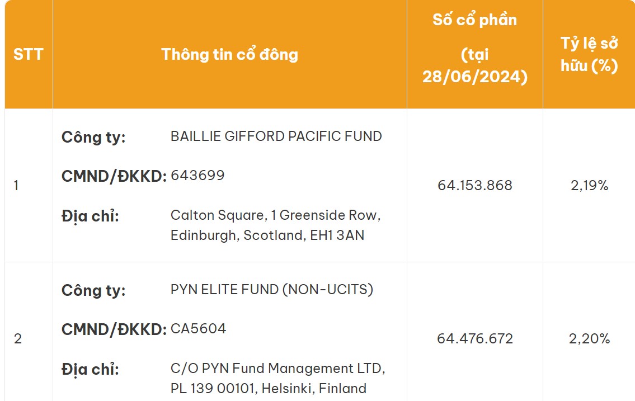Screen dimensions: 635x401
Task: Click the STT column header
Action: tap(29, 54)
